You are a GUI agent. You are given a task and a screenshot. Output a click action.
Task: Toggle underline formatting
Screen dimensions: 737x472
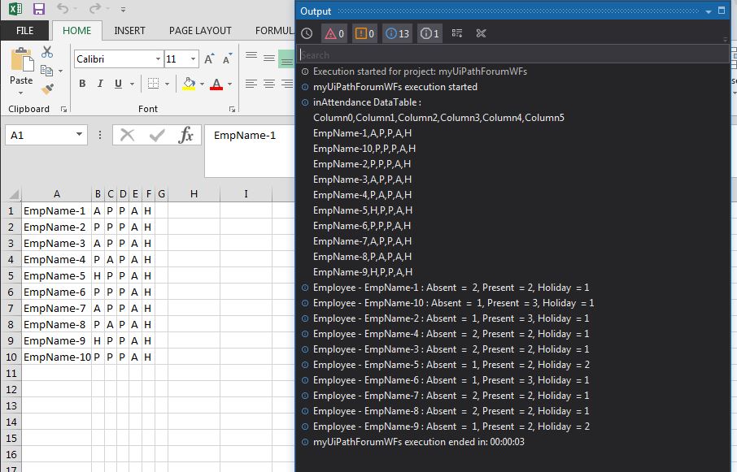click(x=119, y=84)
